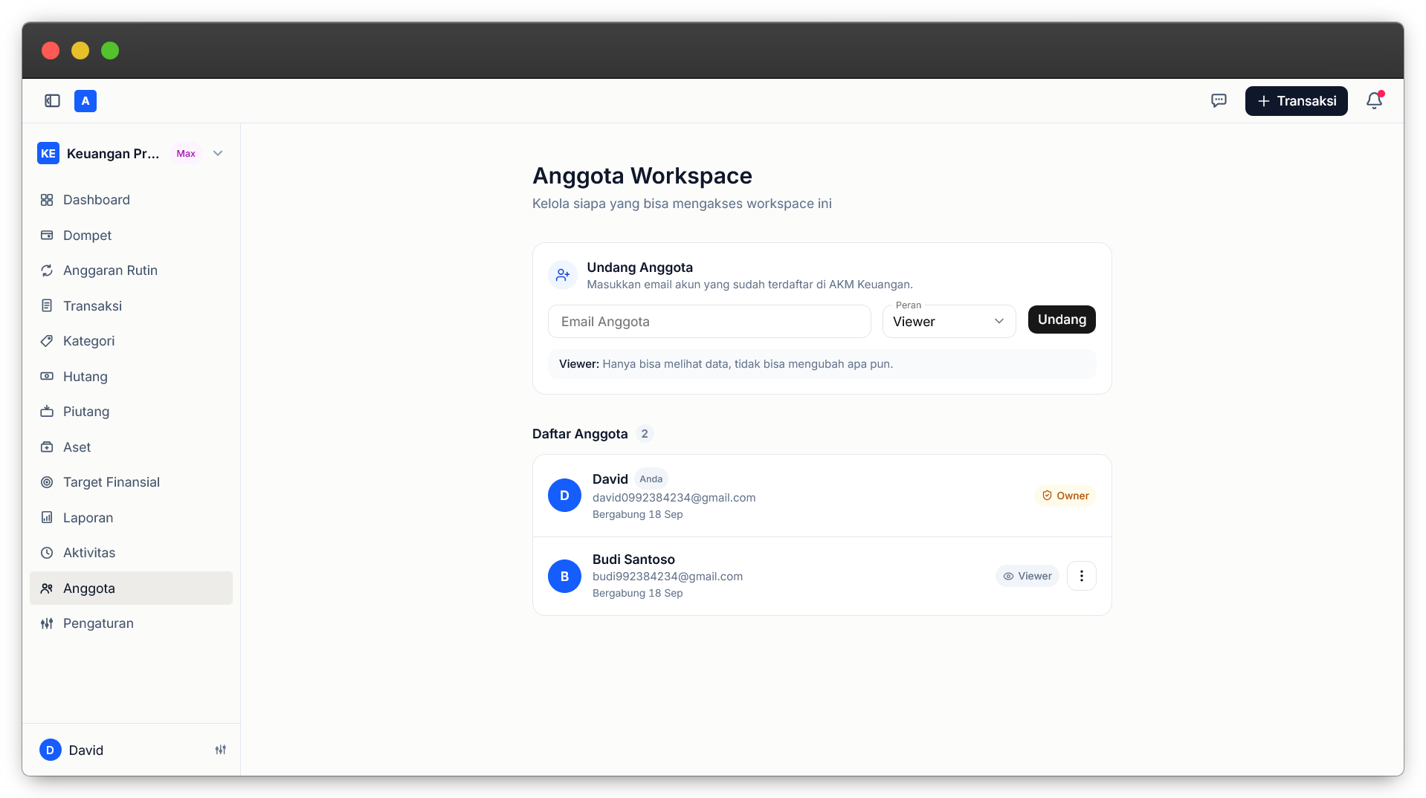
Task: Click the D avatar at sidebar bottom
Action: tap(51, 750)
